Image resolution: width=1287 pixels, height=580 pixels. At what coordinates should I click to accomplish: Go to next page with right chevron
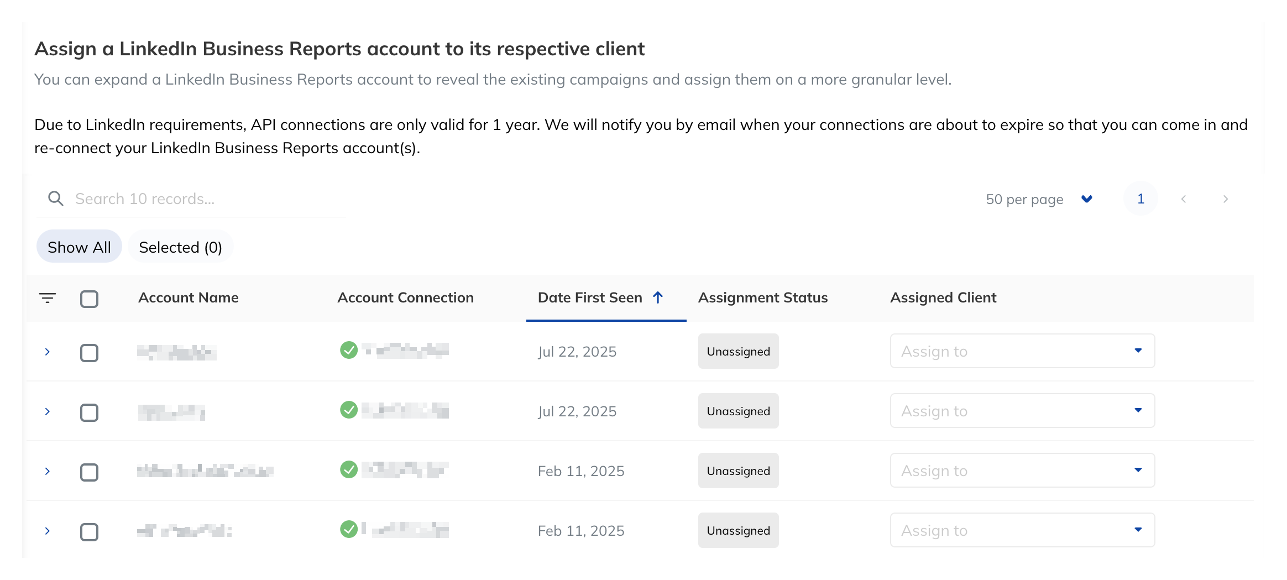coord(1225,199)
